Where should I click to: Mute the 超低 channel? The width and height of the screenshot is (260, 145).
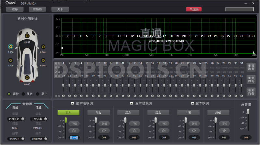click(x=224, y=131)
